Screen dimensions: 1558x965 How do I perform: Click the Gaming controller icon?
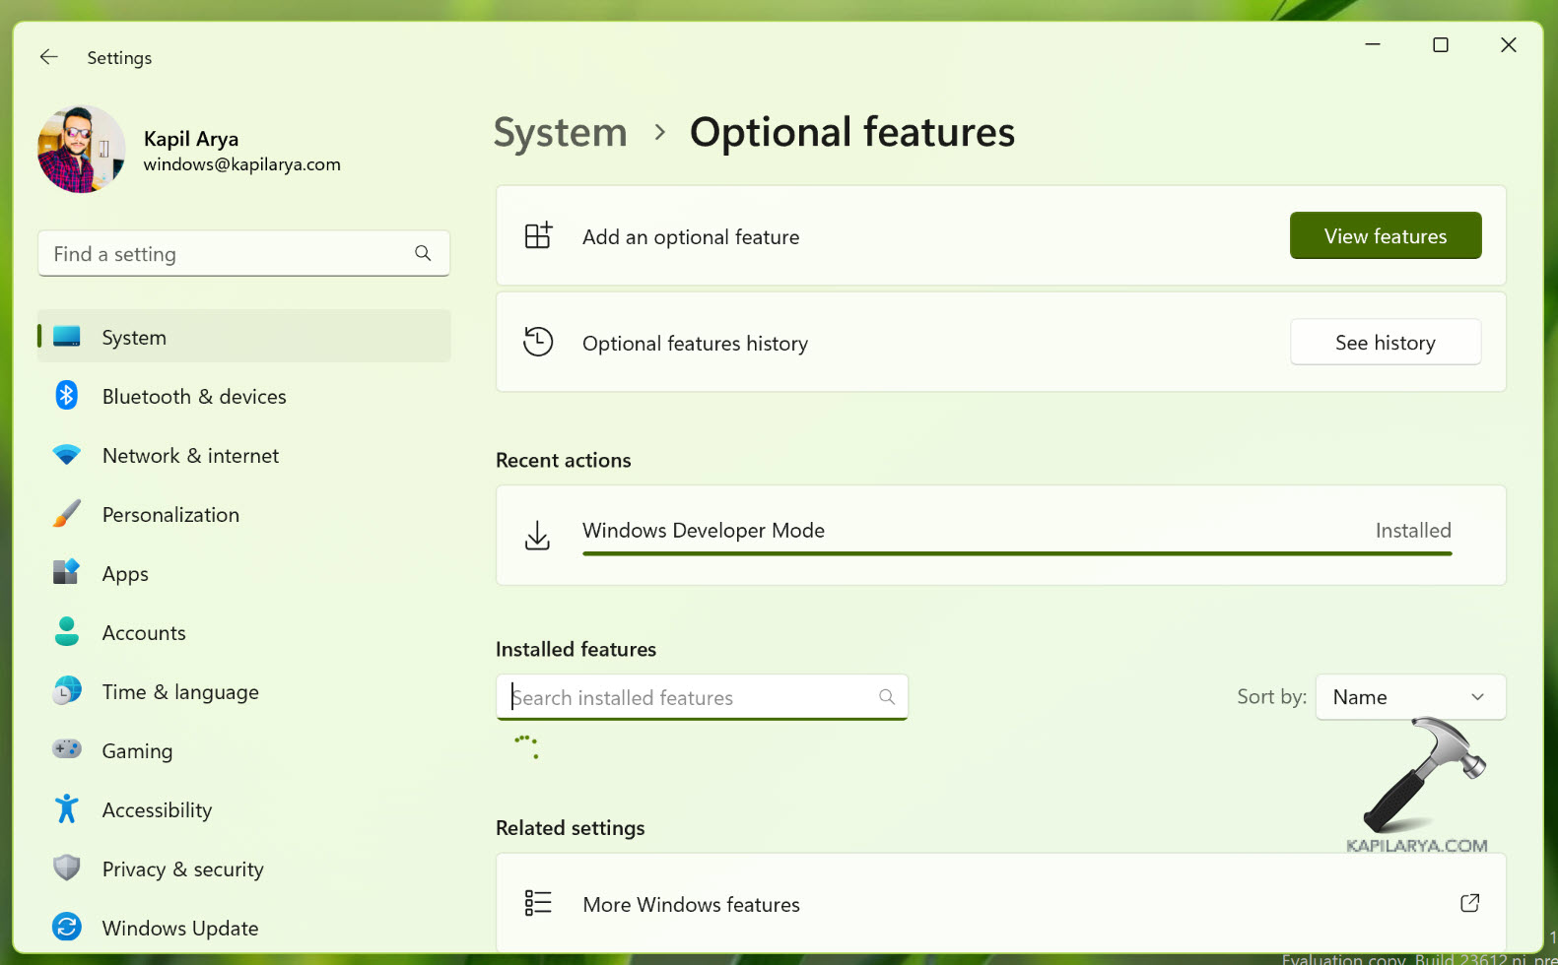(66, 750)
